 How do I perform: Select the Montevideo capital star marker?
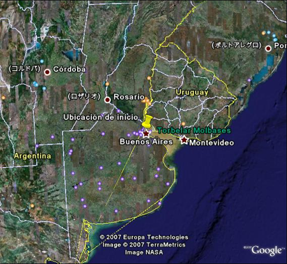[184, 140]
